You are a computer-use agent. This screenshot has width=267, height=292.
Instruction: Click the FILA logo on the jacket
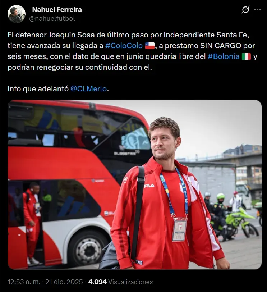click(149, 186)
